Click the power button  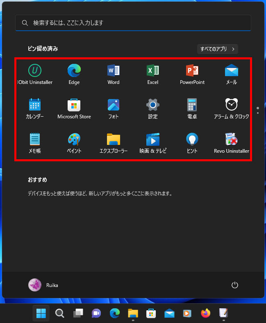(235, 285)
